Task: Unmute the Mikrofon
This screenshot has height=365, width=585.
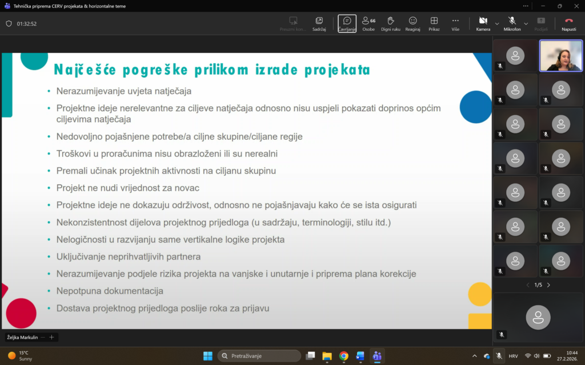Action: coord(512,23)
